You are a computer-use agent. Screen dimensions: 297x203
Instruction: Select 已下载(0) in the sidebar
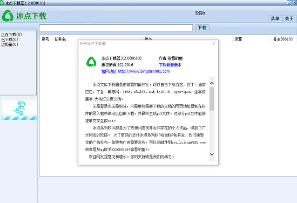coord(10,39)
